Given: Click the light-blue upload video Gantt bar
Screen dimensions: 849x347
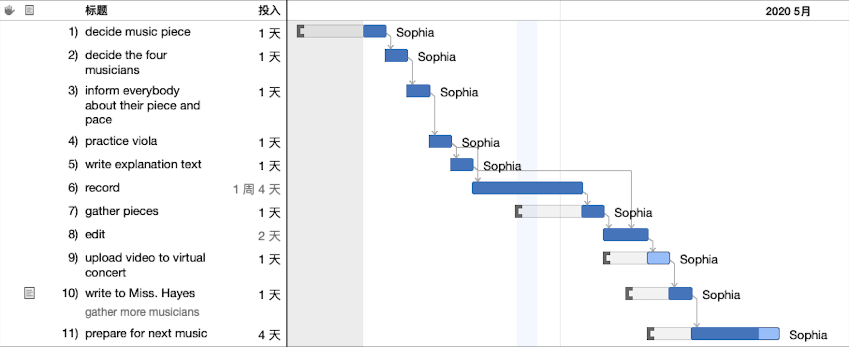Looking at the screenshot, I should pos(658,258).
